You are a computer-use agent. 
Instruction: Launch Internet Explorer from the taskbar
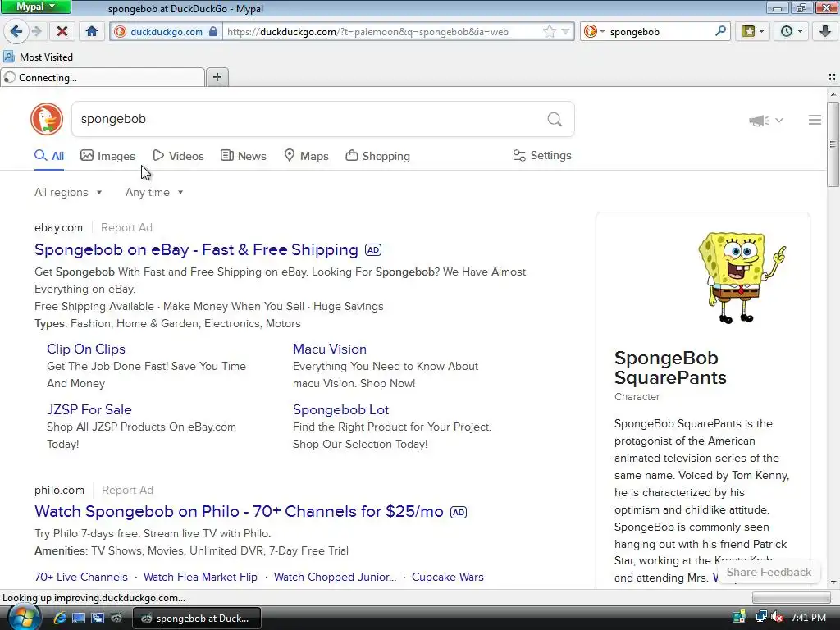(x=60, y=618)
